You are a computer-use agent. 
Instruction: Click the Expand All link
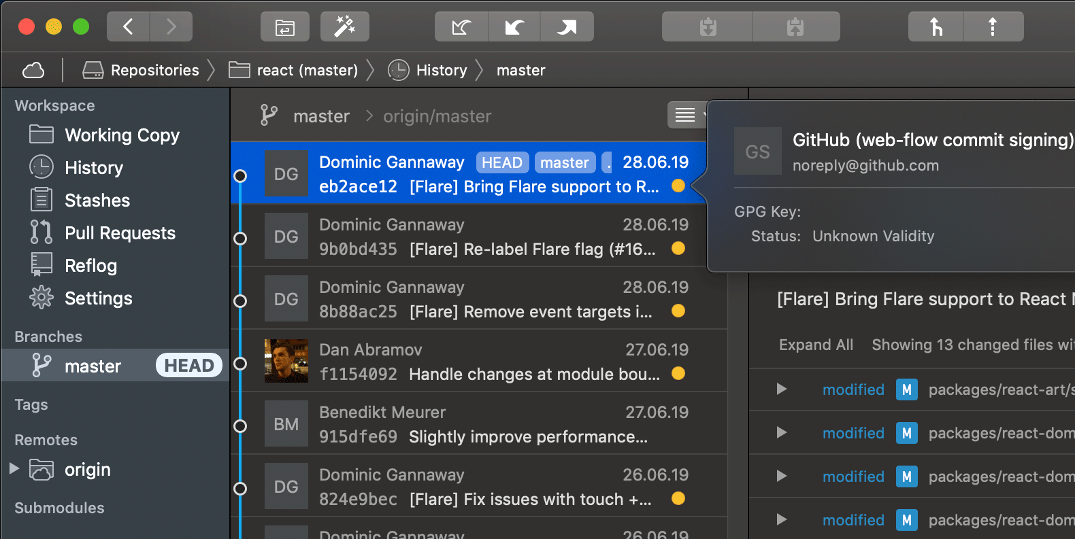[x=816, y=345]
